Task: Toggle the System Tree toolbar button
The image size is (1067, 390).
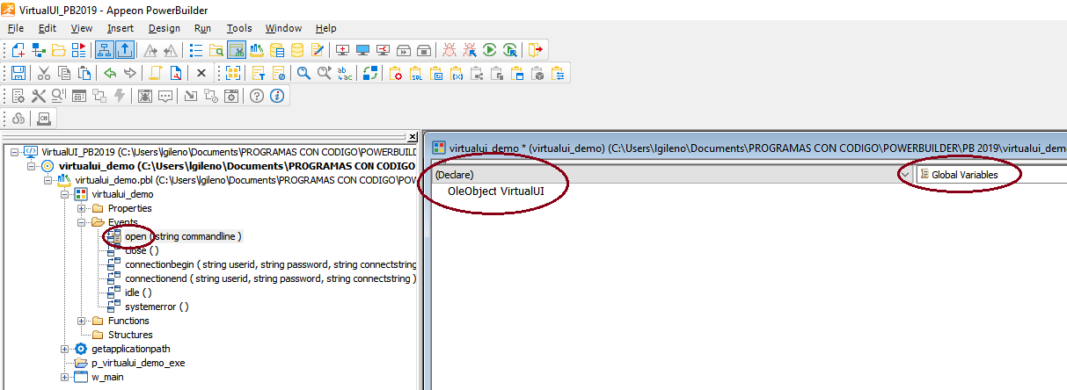Action: pos(104,50)
